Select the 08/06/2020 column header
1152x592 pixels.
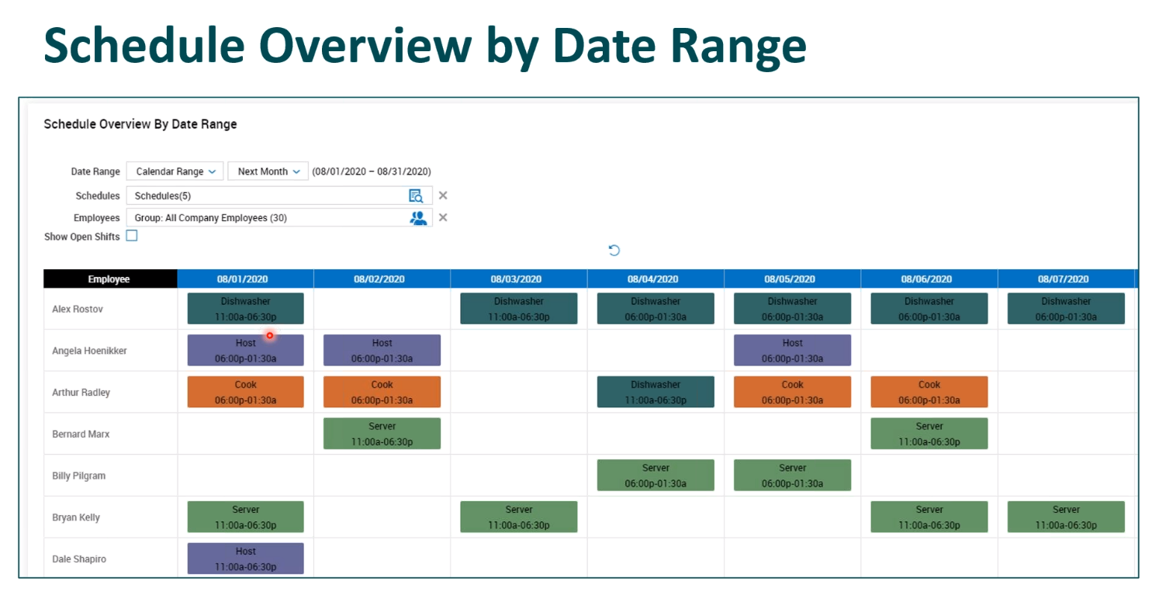coord(929,279)
